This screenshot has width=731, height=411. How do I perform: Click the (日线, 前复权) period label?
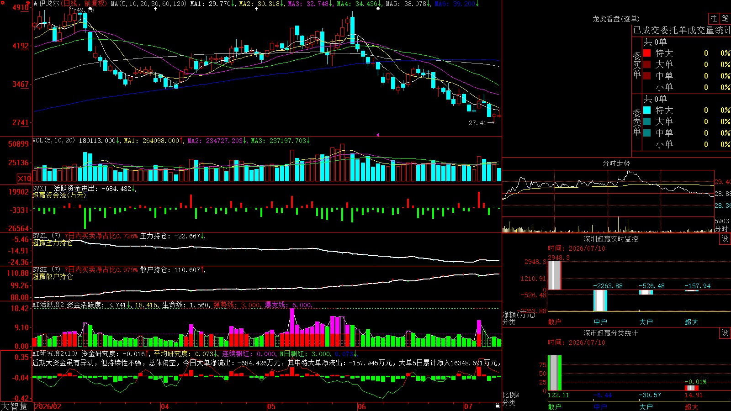[84, 4]
